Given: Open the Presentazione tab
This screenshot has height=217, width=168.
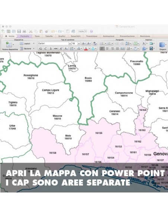Looking at the screenshot, I should tap(127, 36).
